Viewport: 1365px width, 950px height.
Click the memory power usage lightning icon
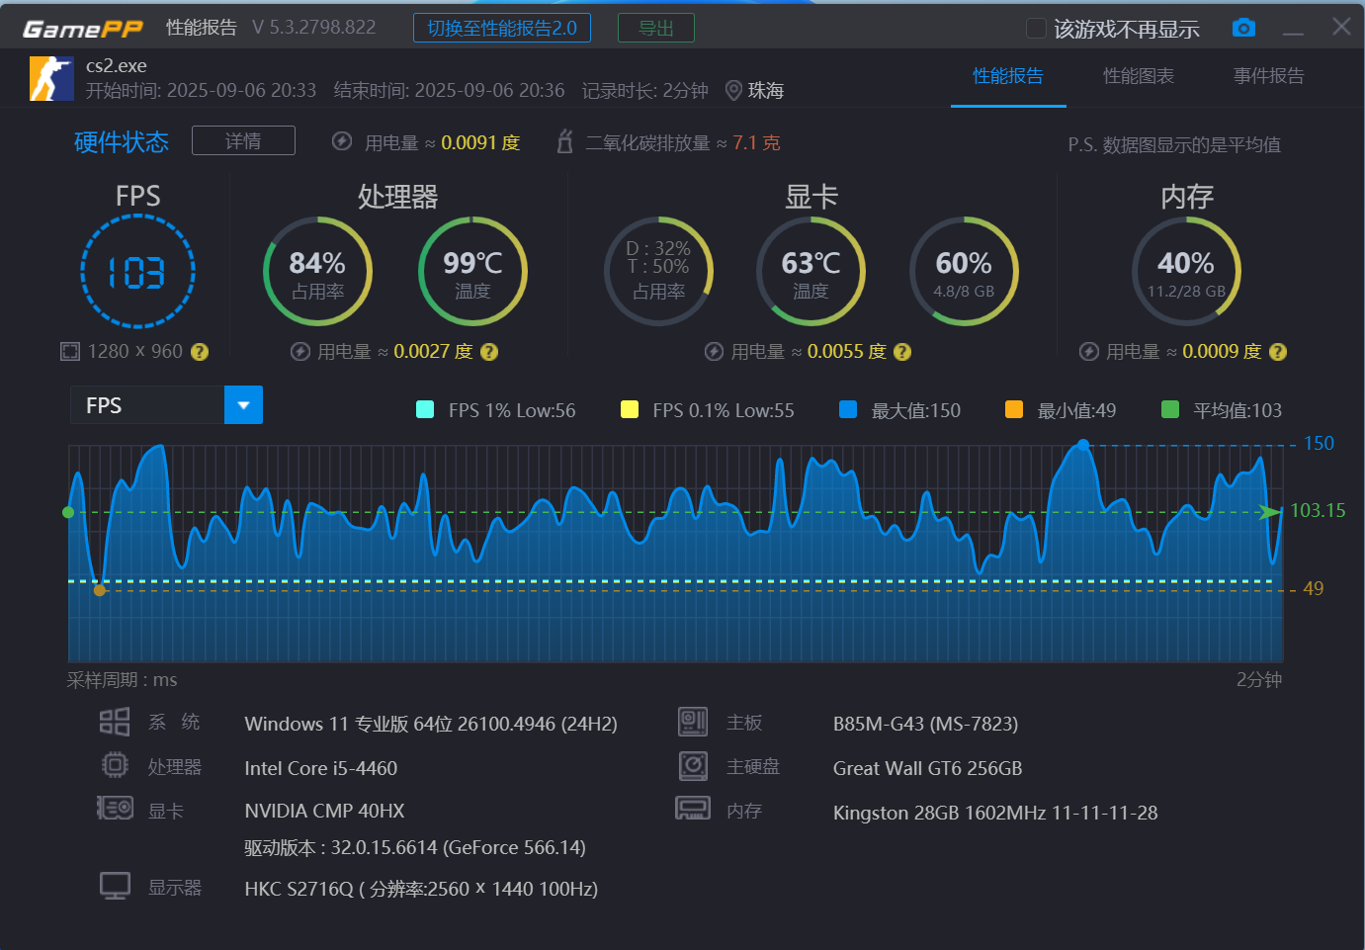tap(1089, 352)
